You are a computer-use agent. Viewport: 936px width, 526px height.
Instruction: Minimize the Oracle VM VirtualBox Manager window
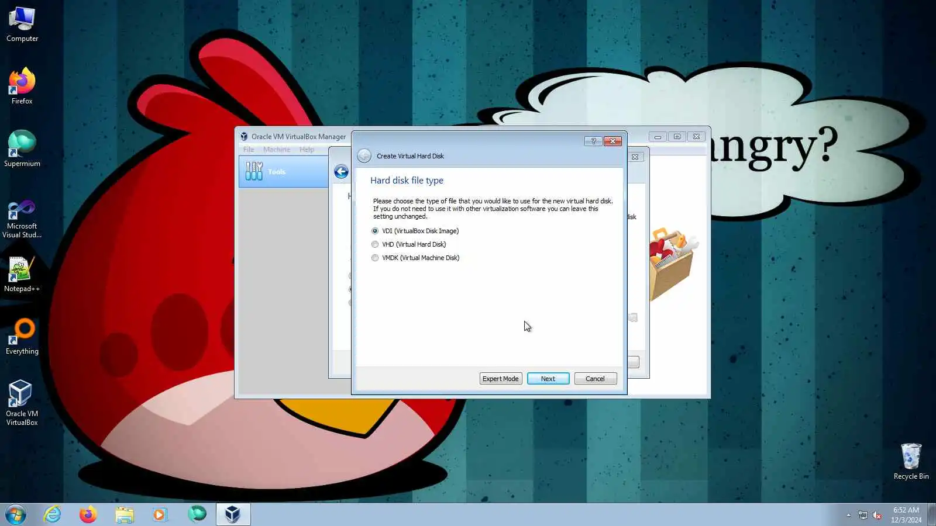point(658,137)
